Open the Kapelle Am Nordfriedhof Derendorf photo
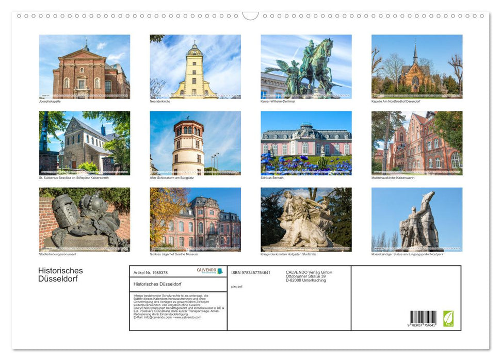This screenshot has height=361, width=501. click(416, 65)
